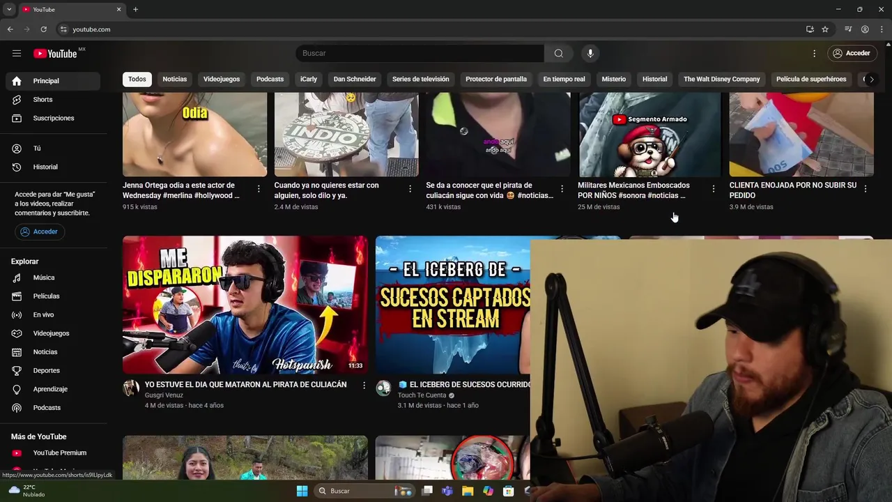Image resolution: width=892 pixels, height=502 pixels.
Task: Open the CLIENTA ENOJADA POR NO SUBIR title
Action: click(x=793, y=190)
